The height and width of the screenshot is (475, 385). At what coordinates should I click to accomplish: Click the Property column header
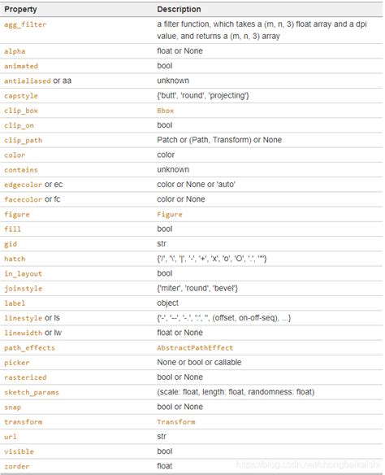tap(20, 10)
